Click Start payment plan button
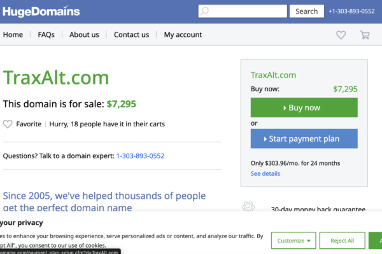This screenshot has height=254, width=382. coord(304,139)
